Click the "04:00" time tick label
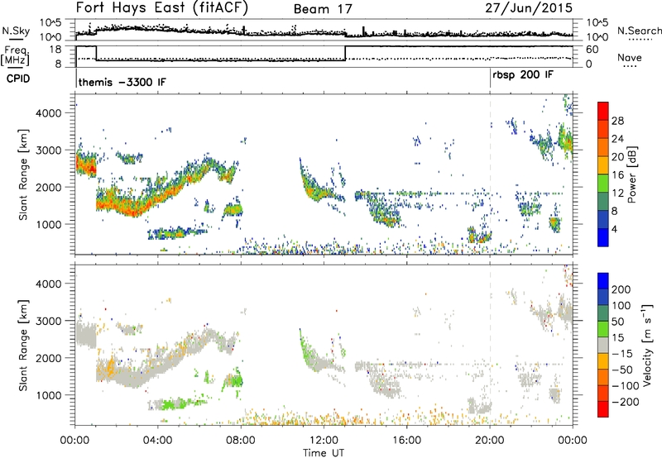The height and width of the screenshot is (458, 662). (x=157, y=441)
